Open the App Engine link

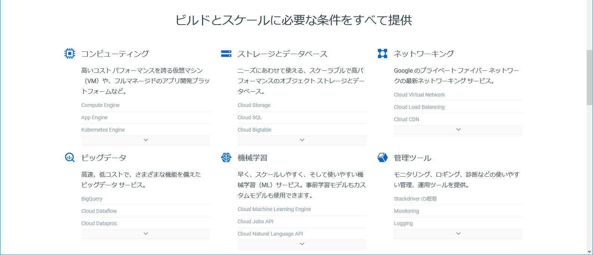click(94, 117)
